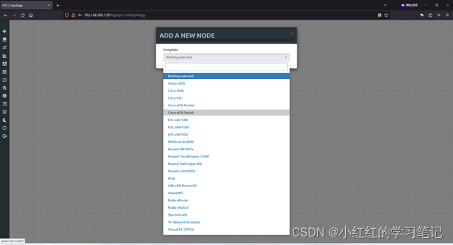The image size is (453, 245).
Task: Reload the current page
Action: pos(23,15)
